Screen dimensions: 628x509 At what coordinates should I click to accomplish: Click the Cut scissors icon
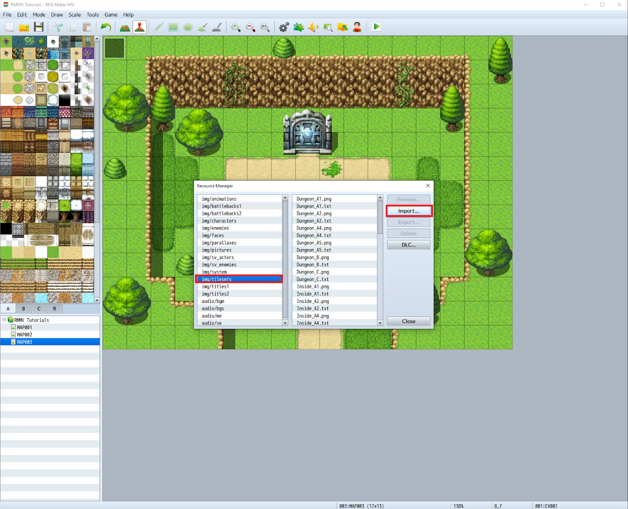(58, 27)
